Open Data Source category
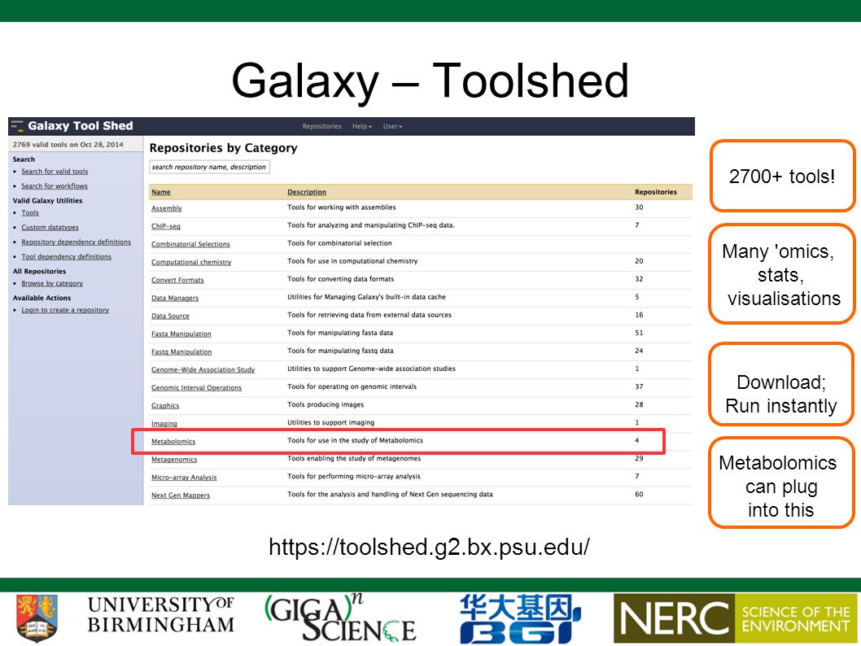Image resolution: width=861 pixels, height=646 pixels. tap(170, 316)
